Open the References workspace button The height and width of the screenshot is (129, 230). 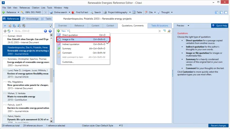click(11, 19)
